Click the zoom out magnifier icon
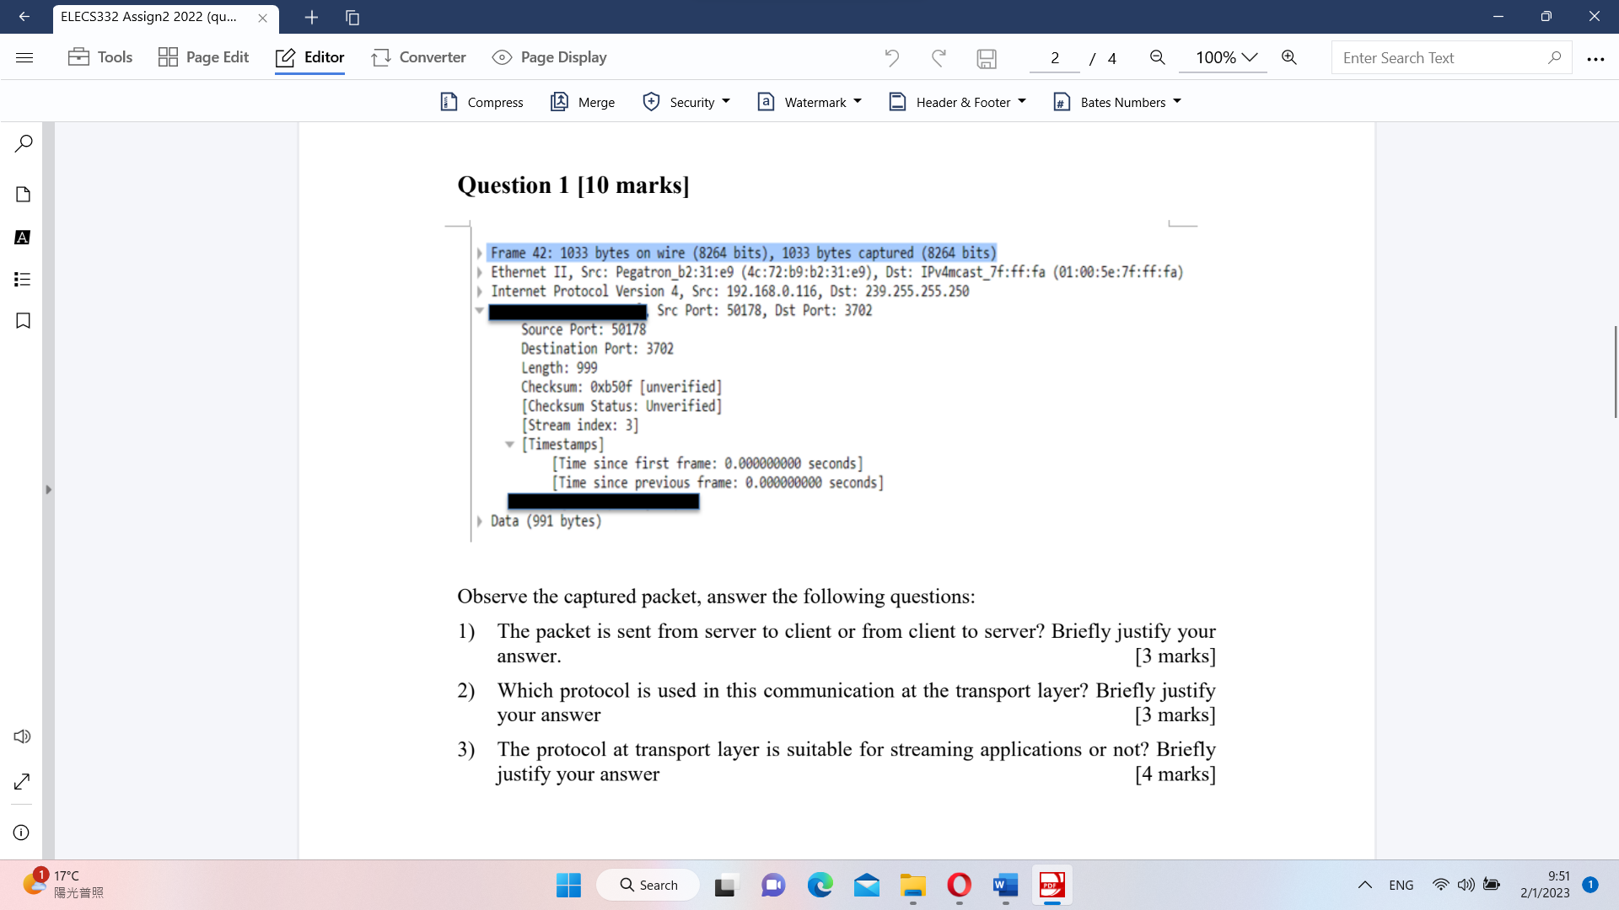 [1158, 57]
